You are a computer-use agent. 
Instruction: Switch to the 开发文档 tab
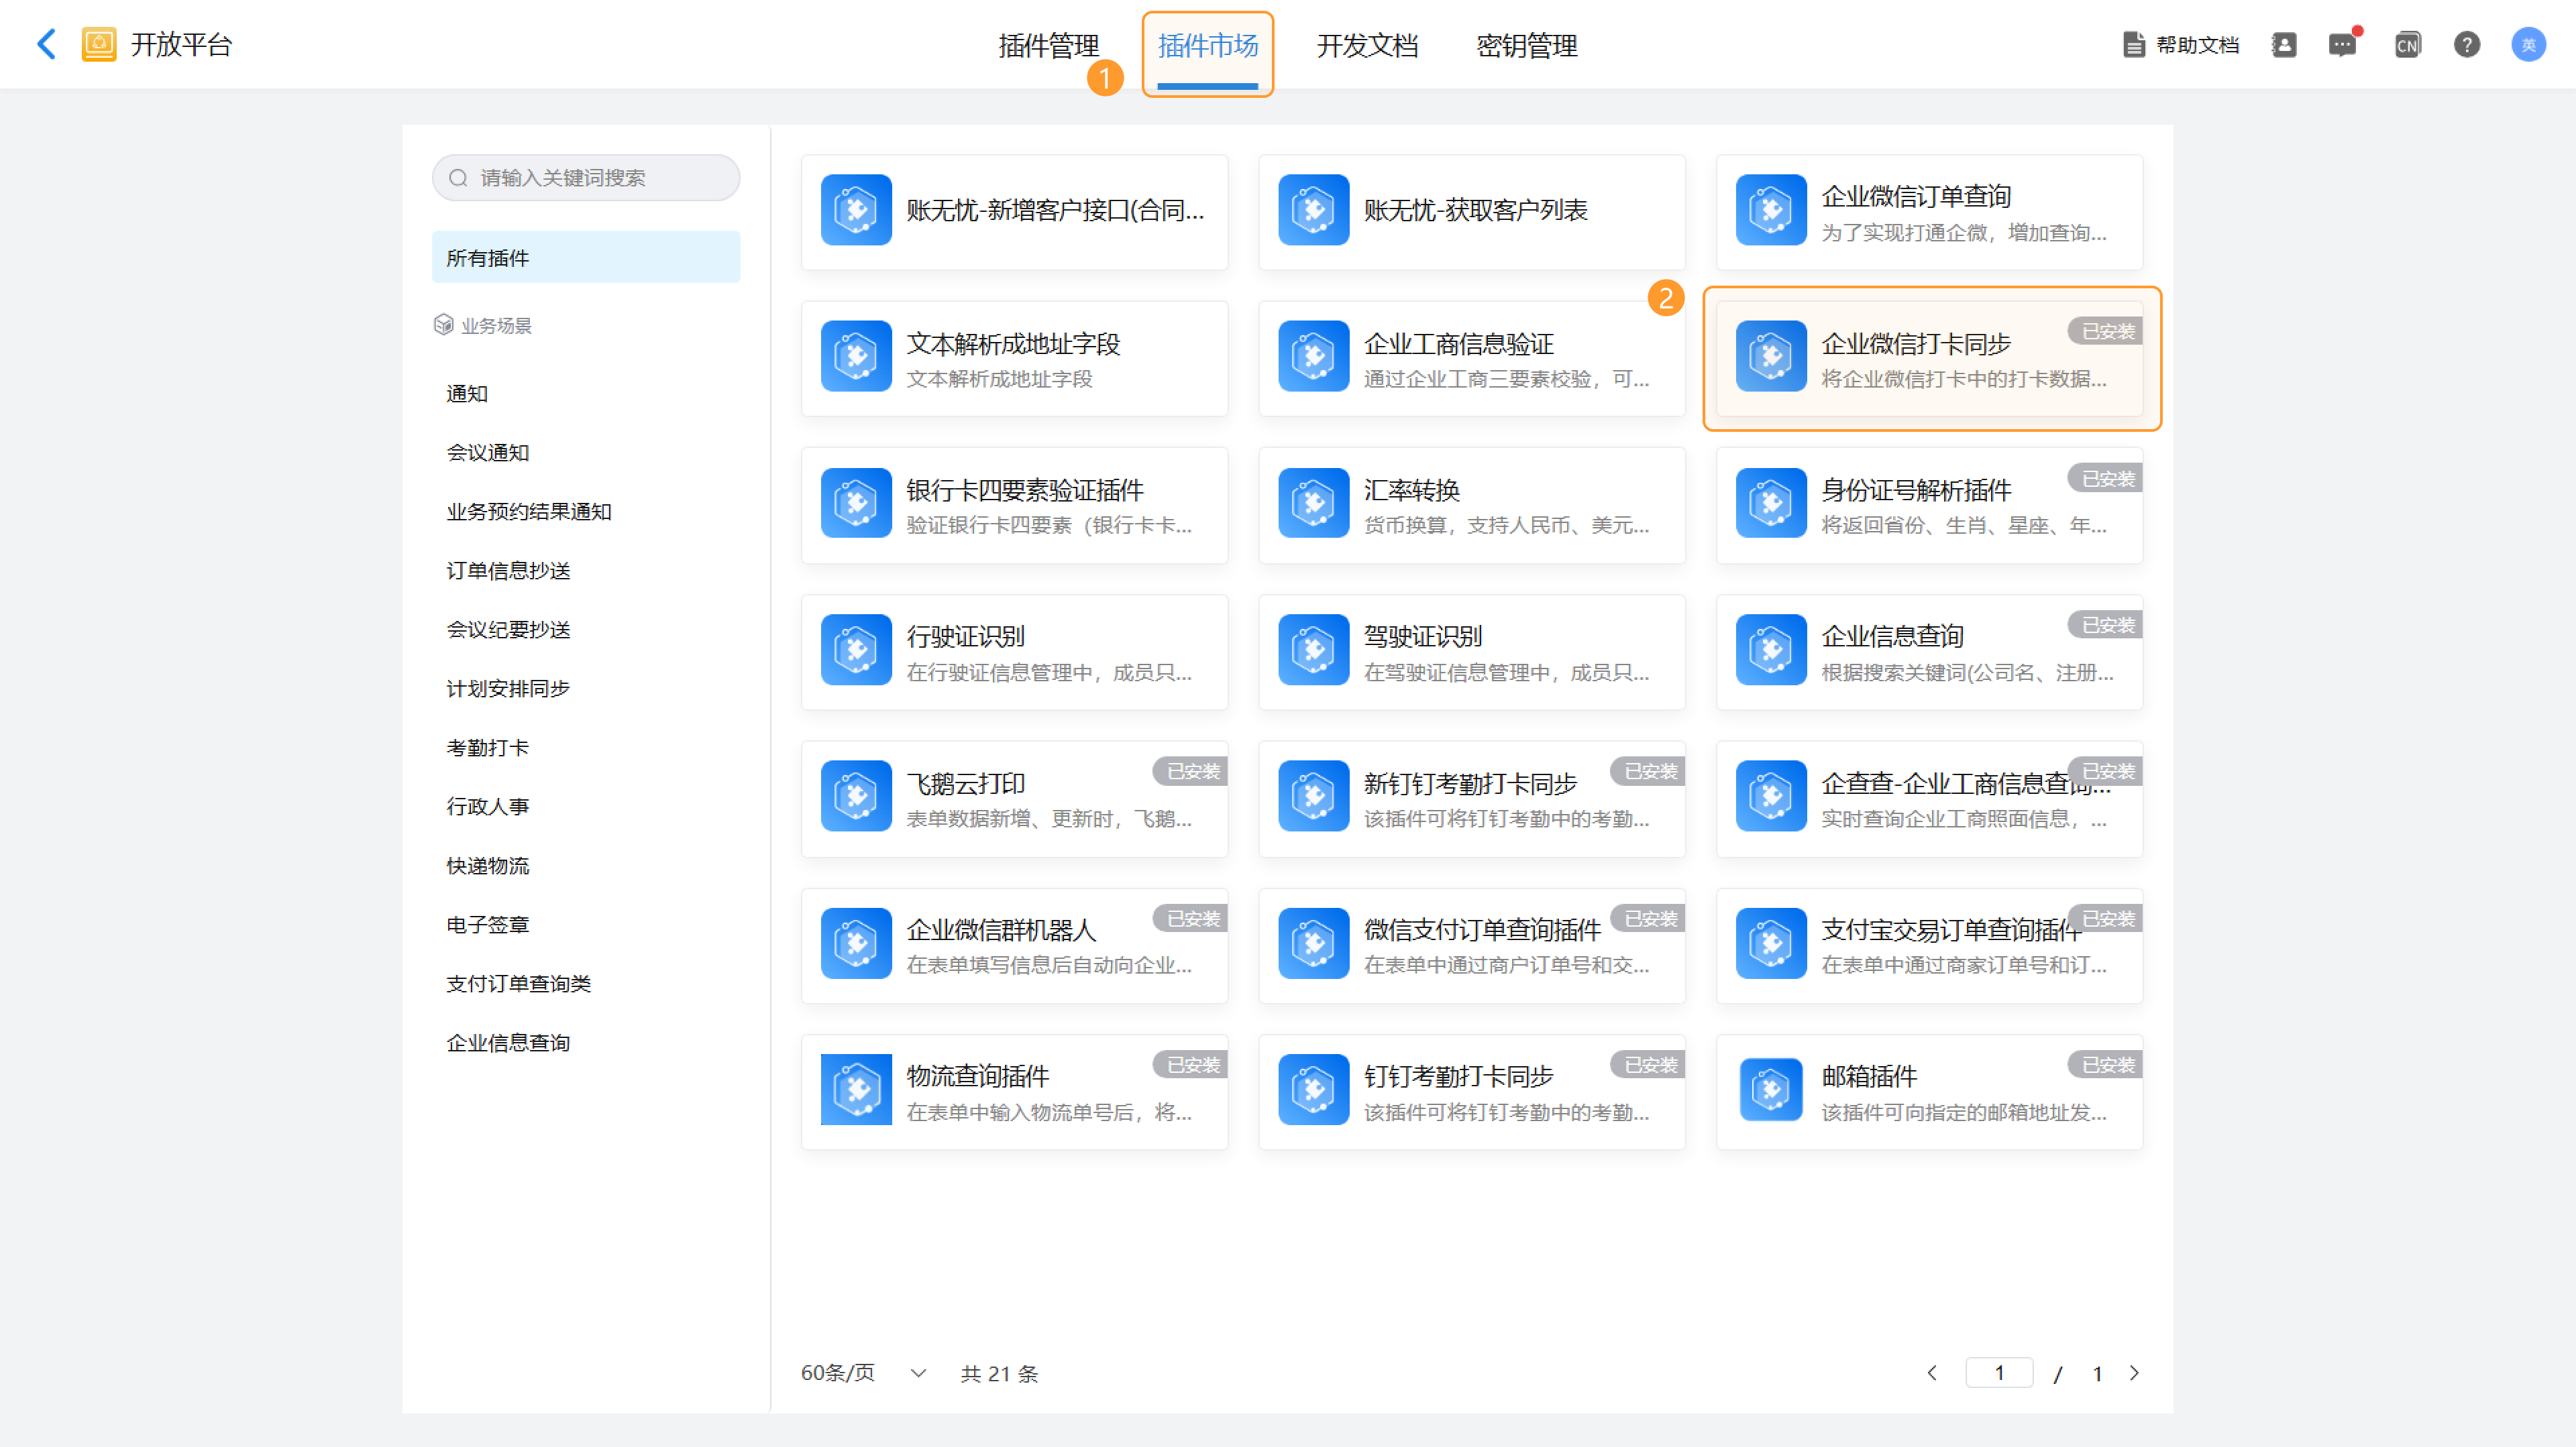pyautogui.click(x=1367, y=46)
